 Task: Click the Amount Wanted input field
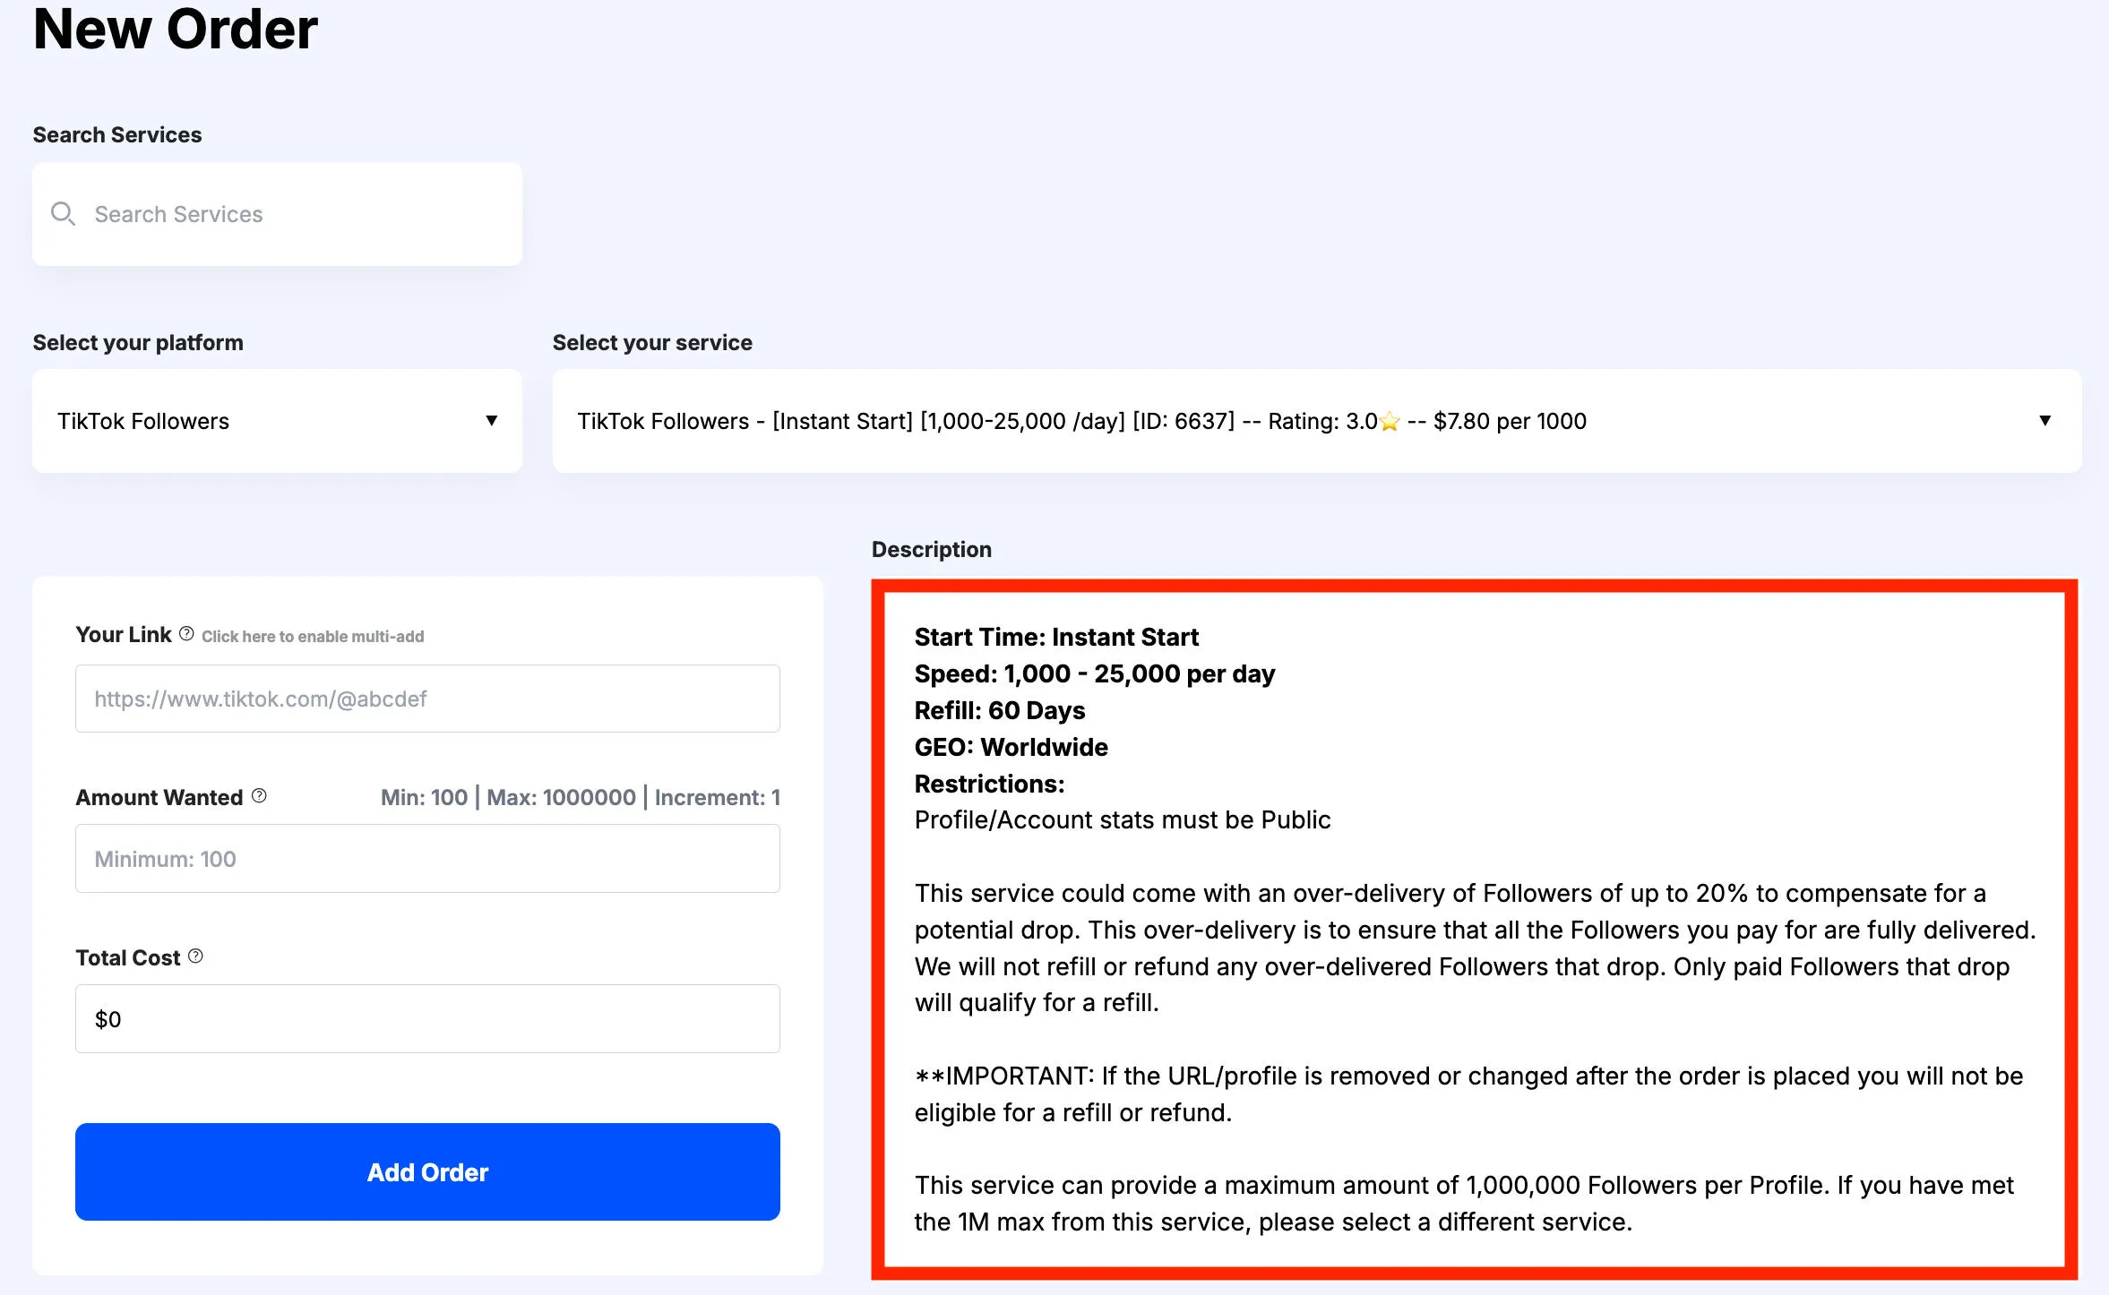coord(427,859)
